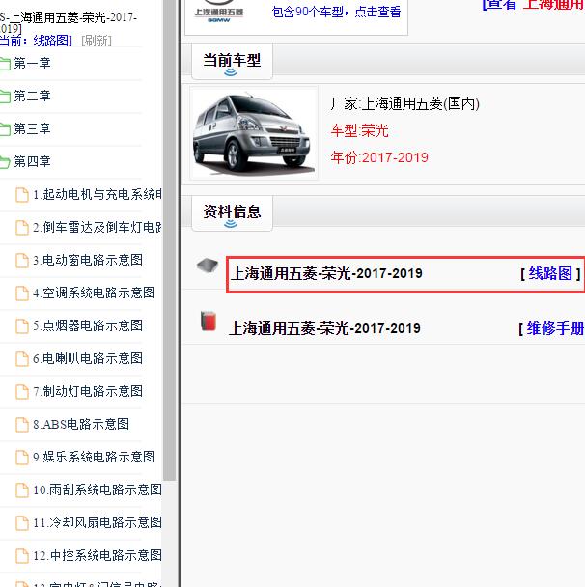Collapse the open 第四章 folder icon
Screen dimensions: 585x587
tap(5, 162)
